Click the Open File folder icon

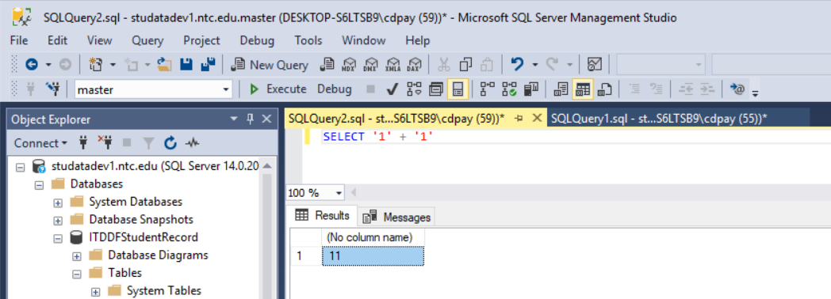[x=165, y=65]
